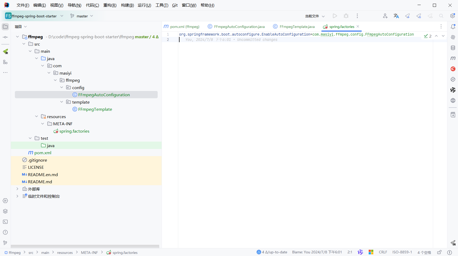Click the read-only lock icon in status bar
The height and width of the screenshot is (256, 458).
tap(439, 252)
